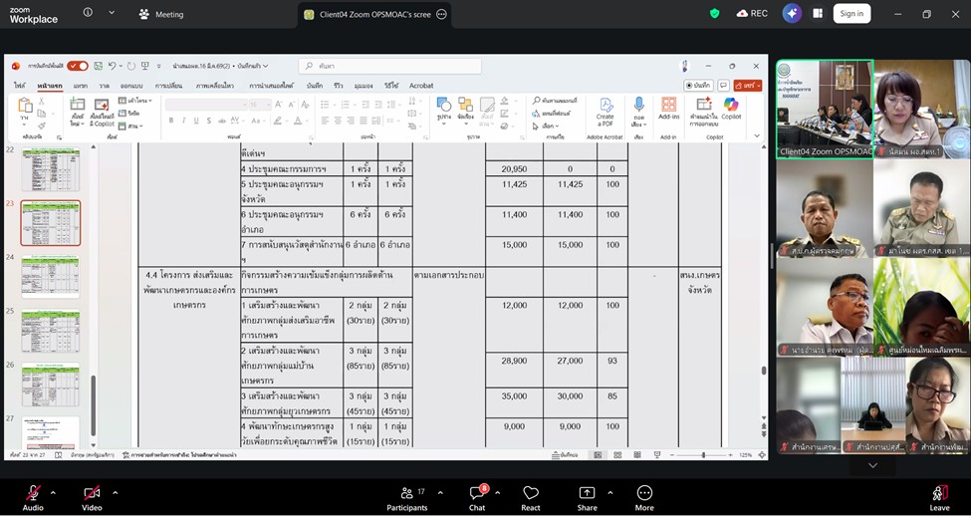This screenshot has height=516, width=971.
Task: Click Undo icon in PowerPoint
Action: 113,66
